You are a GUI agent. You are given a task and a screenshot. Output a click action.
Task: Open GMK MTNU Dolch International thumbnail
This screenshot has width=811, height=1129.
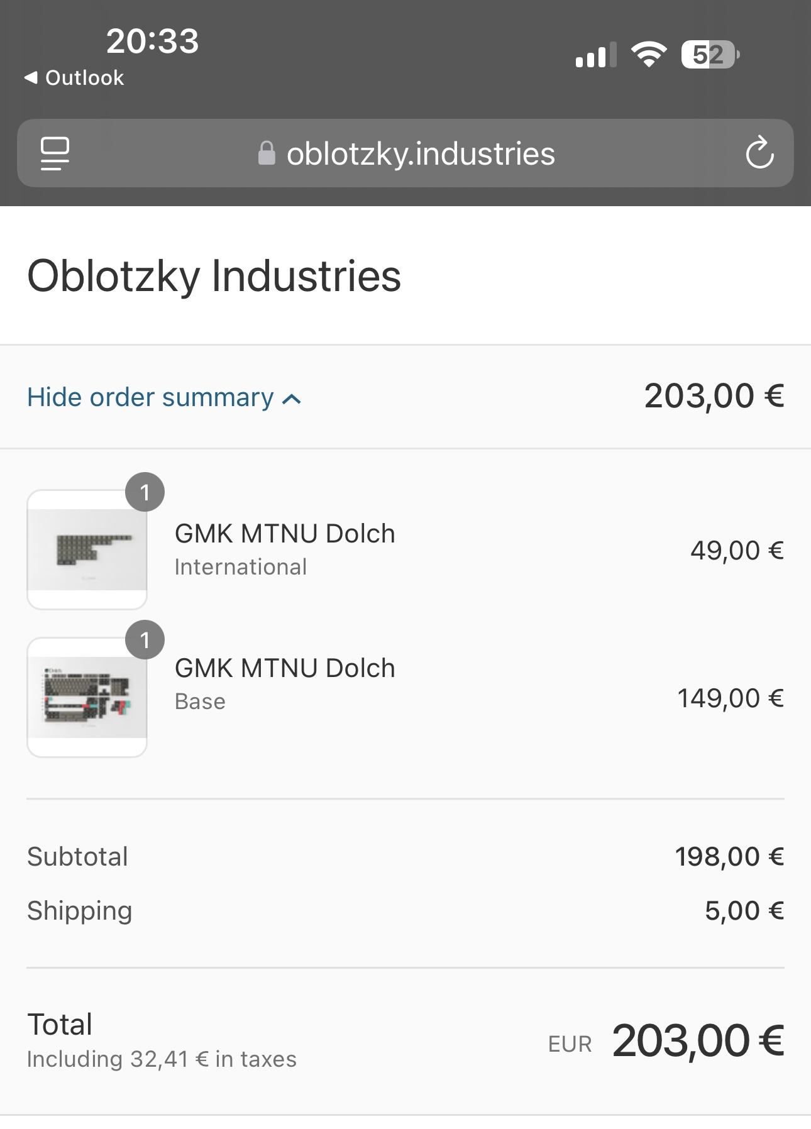[87, 550]
